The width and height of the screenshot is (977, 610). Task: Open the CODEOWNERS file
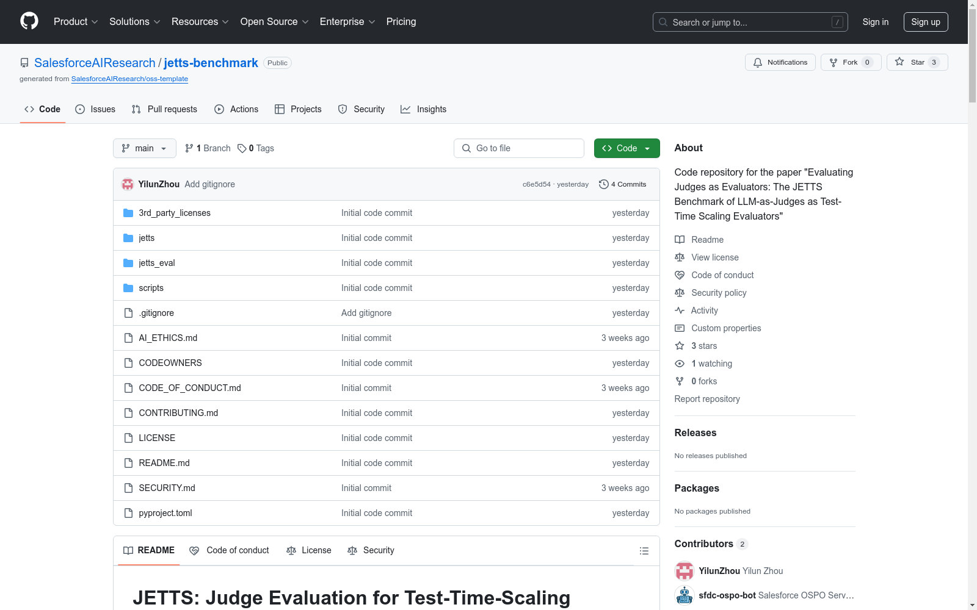click(x=170, y=363)
